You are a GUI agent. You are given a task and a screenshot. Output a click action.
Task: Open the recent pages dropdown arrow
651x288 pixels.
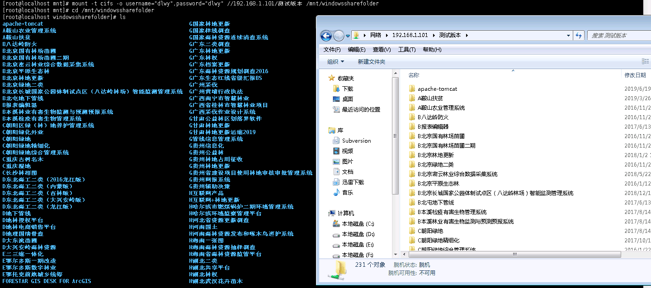(x=348, y=35)
